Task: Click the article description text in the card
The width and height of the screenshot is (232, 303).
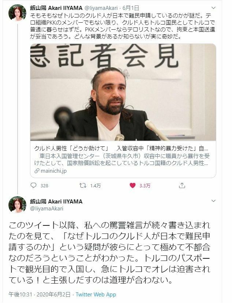Action: (x=122, y=160)
